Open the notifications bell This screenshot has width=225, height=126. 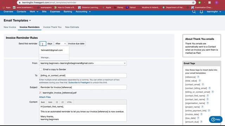201,12
